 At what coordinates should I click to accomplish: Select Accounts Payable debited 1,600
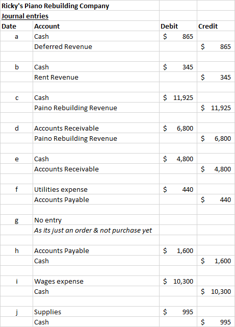pyautogui.click(x=96, y=250)
